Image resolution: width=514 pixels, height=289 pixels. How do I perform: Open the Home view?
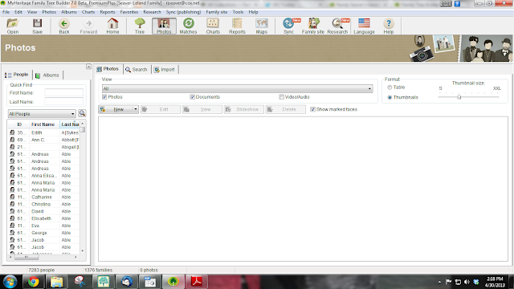click(x=112, y=26)
